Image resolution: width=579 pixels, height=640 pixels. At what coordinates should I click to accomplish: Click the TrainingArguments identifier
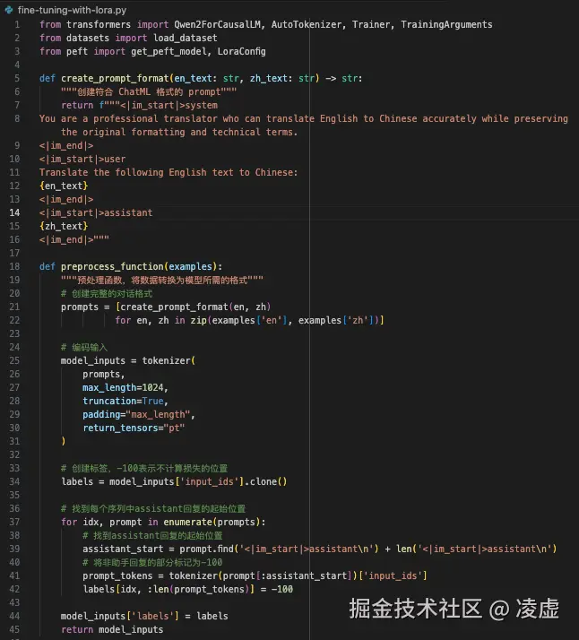tap(446, 24)
